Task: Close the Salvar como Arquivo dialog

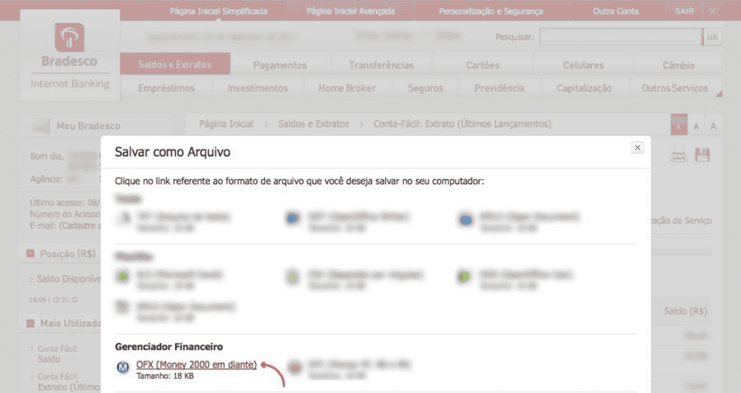Action: point(638,148)
